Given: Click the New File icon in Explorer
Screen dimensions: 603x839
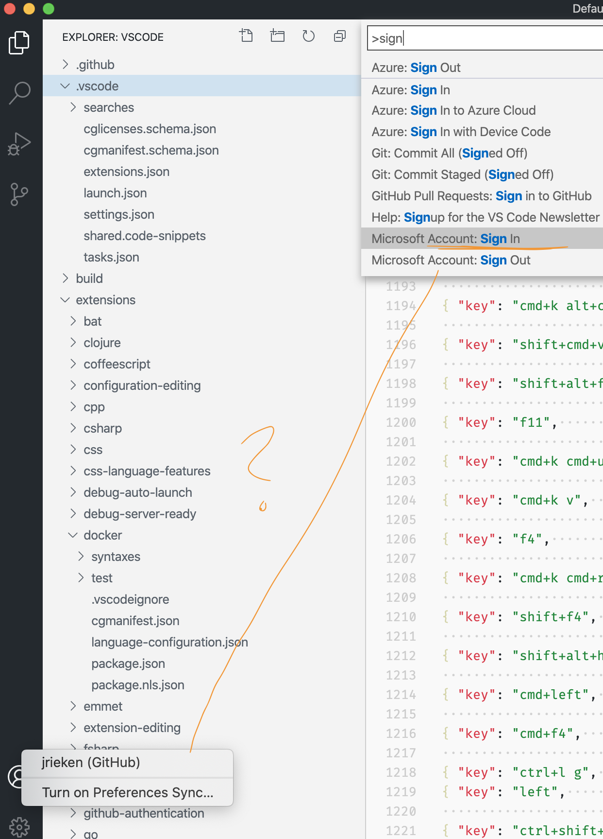Looking at the screenshot, I should coord(246,36).
